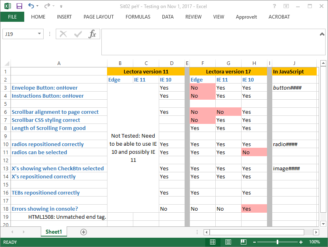Click the zoom slider handle
Viewport: 328px width, 247px height.
(278, 242)
